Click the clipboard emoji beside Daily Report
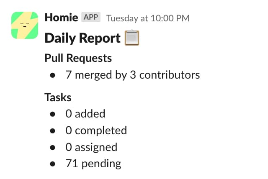 tap(132, 38)
